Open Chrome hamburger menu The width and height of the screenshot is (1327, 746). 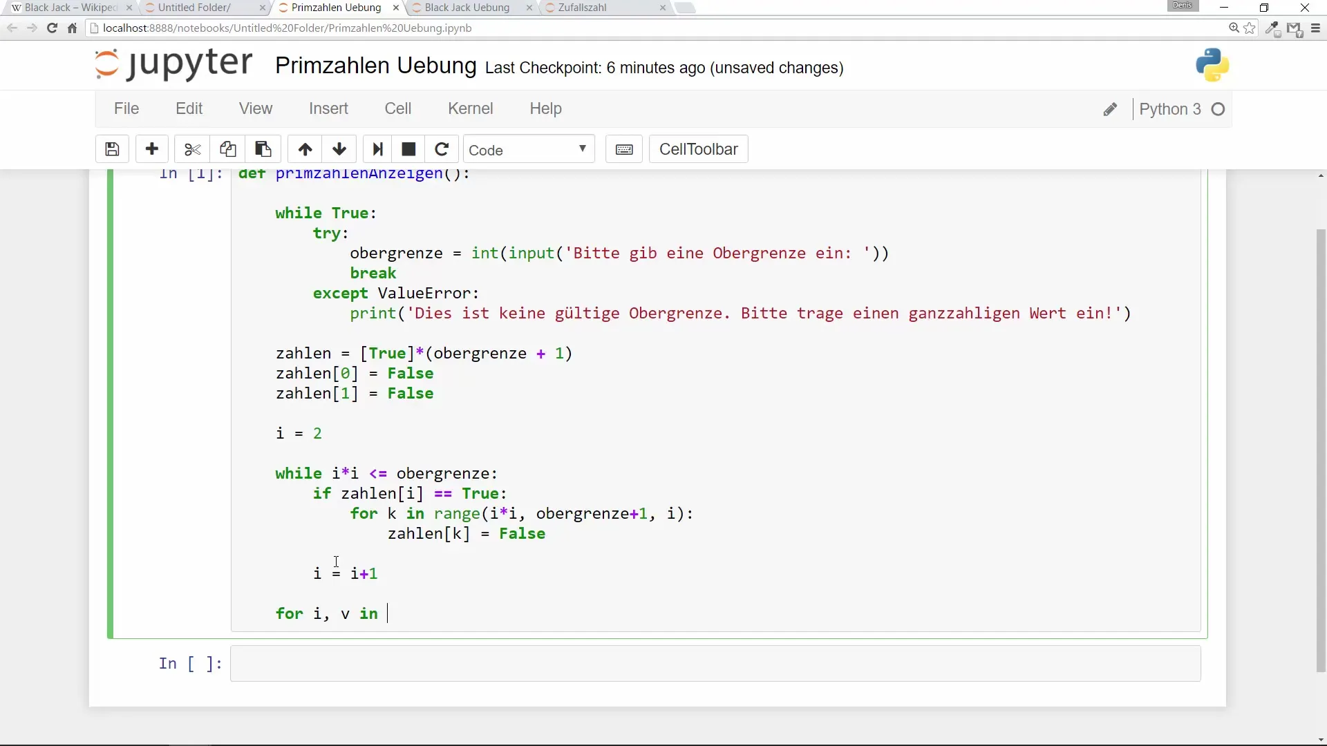coord(1315,28)
